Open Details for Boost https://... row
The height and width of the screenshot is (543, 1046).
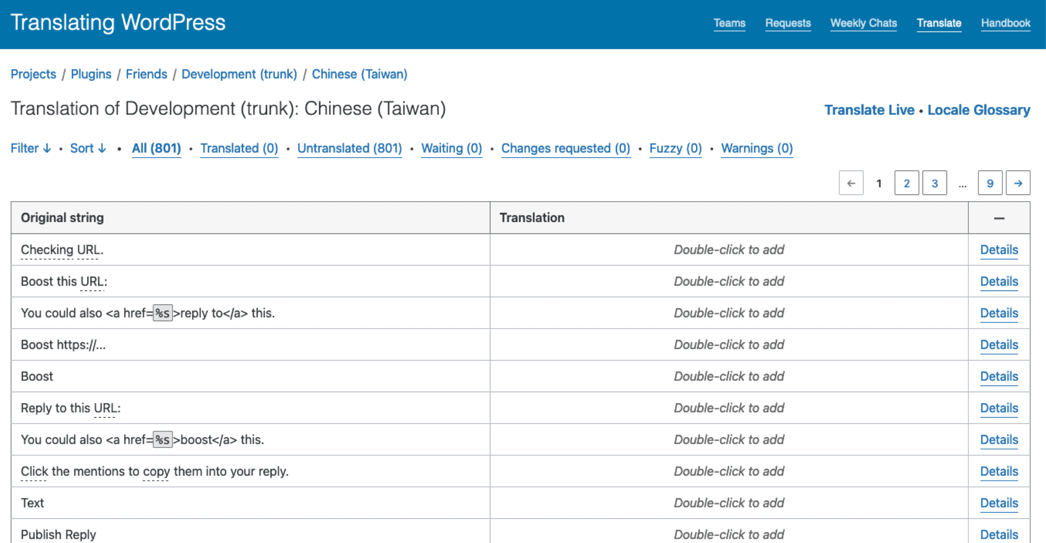coord(999,345)
